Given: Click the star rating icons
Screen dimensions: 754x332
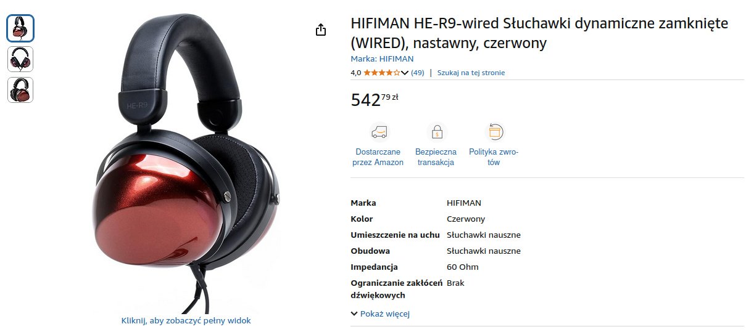Looking at the screenshot, I should [x=382, y=73].
